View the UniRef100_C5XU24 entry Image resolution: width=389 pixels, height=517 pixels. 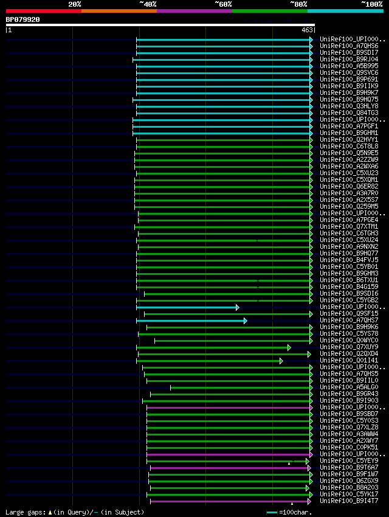pos(349,240)
